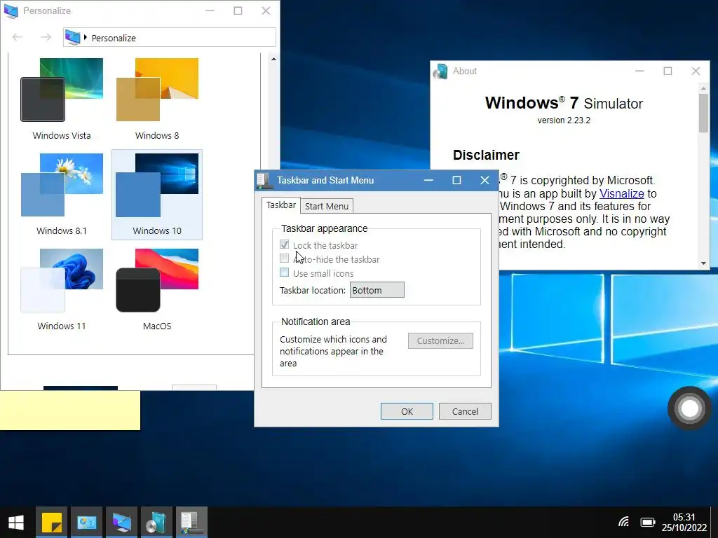Click the network Wi-Fi tray icon
Viewport: 718px width, 538px height.
pos(623,522)
